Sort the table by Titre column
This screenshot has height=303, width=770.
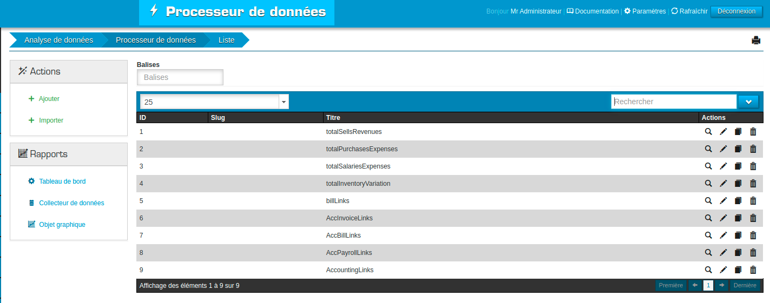point(333,118)
